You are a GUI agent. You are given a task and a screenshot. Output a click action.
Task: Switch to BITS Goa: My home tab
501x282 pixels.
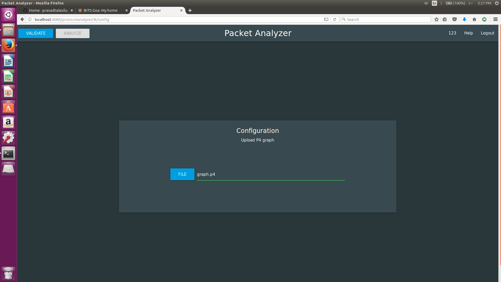[100, 10]
